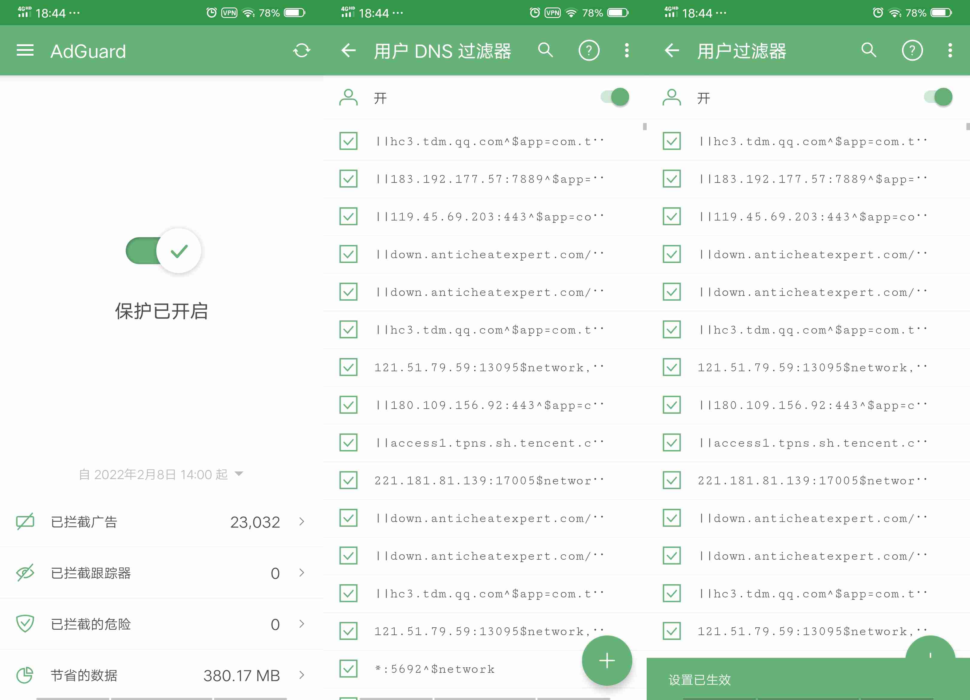Uncheck ||183.192.177.57:7889 rule in 用户过滤器
Image resolution: width=970 pixels, height=700 pixels.
pyautogui.click(x=672, y=179)
